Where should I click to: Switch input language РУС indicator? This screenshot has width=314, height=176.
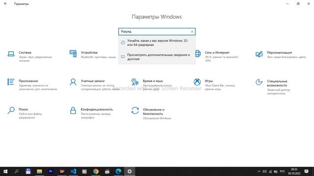point(283,172)
